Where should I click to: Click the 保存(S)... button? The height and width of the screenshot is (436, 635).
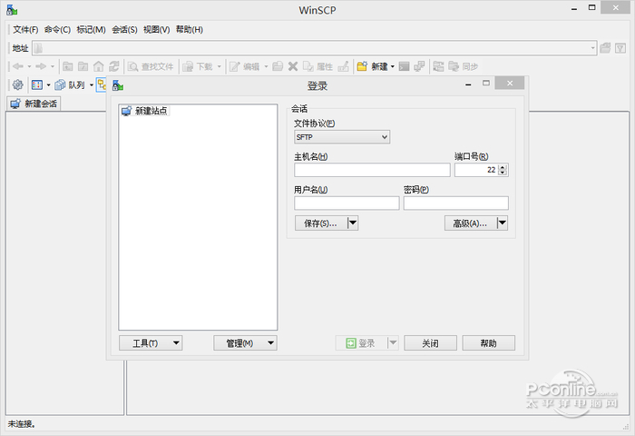(321, 223)
